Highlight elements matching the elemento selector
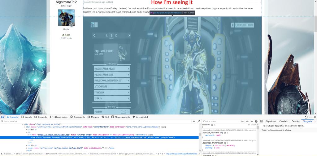Image resolution: width=317 pixels, height=156 pixels. point(212,125)
